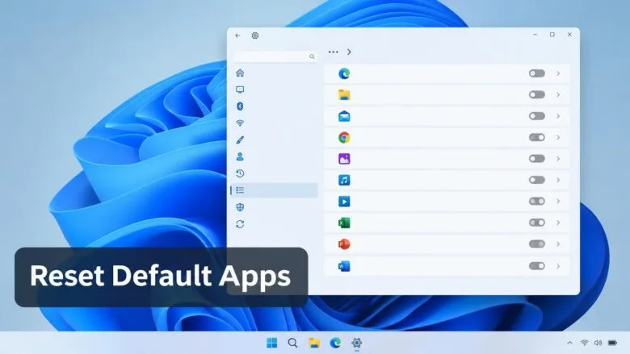This screenshot has width=630, height=354.
Task: Toggle the switch in the Excel row
Action: 537,222
